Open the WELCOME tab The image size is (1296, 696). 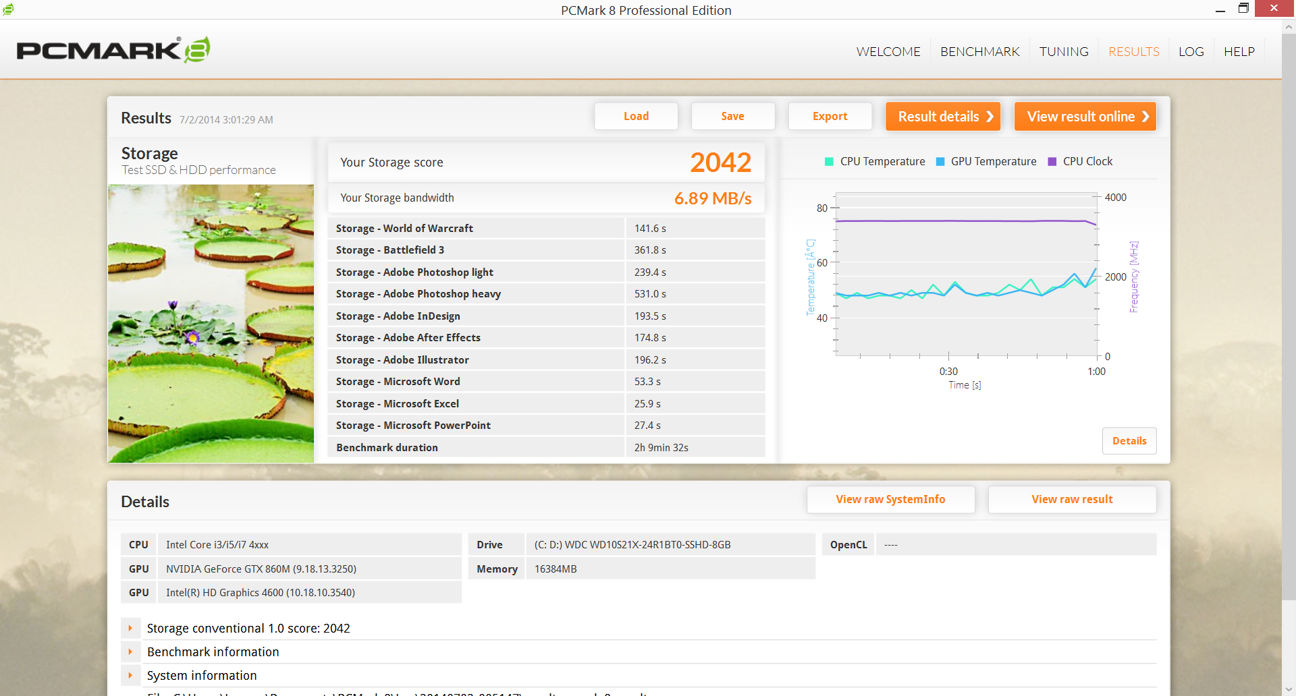coord(888,52)
